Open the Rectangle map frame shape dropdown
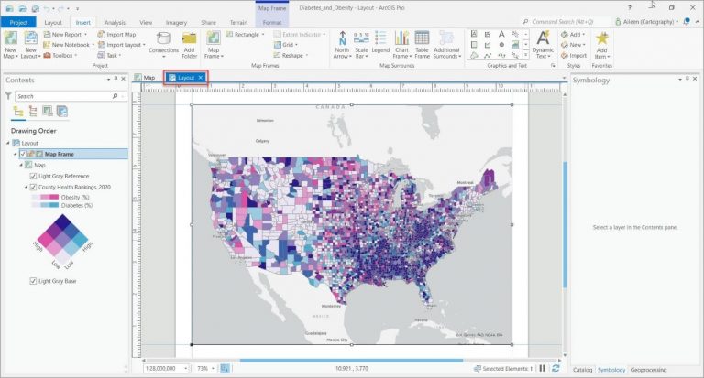 click(x=245, y=35)
